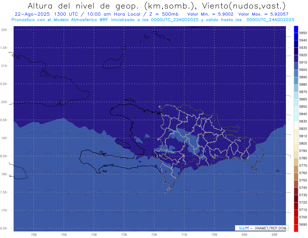Click the '20N' latitude label
Image resolution: width=308 pixels, height=238 pixels.
4,102
